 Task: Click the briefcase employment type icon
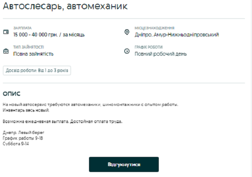(x=6, y=51)
